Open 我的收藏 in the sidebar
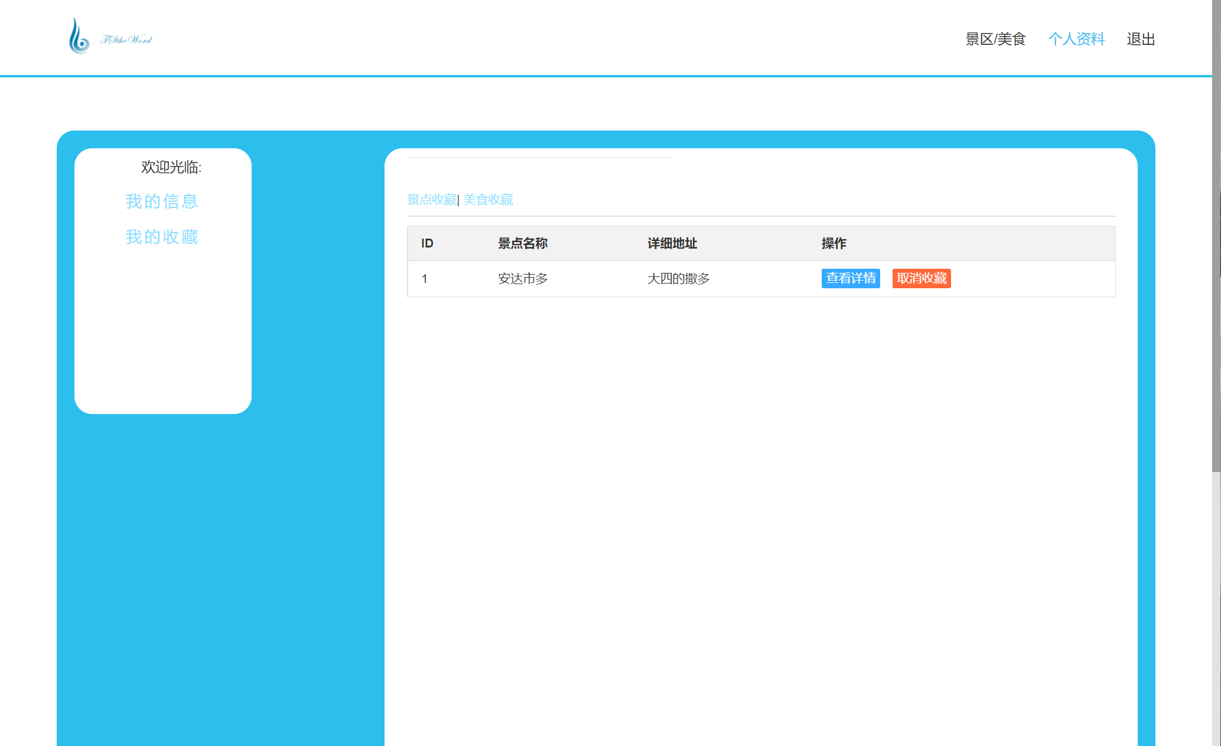 [161, 237]
